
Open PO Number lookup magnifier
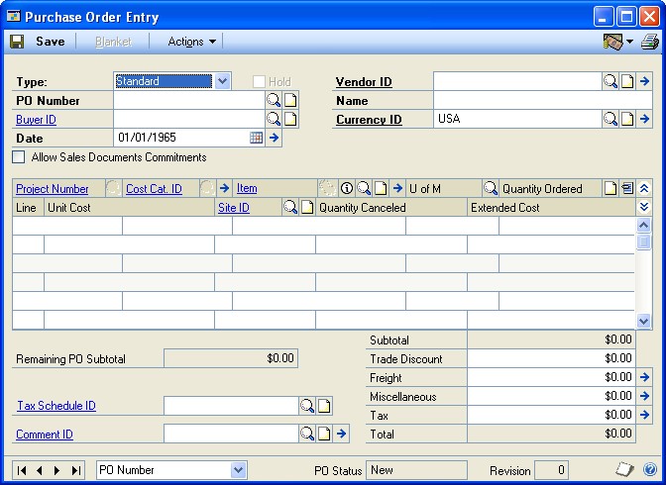(274, 100)
